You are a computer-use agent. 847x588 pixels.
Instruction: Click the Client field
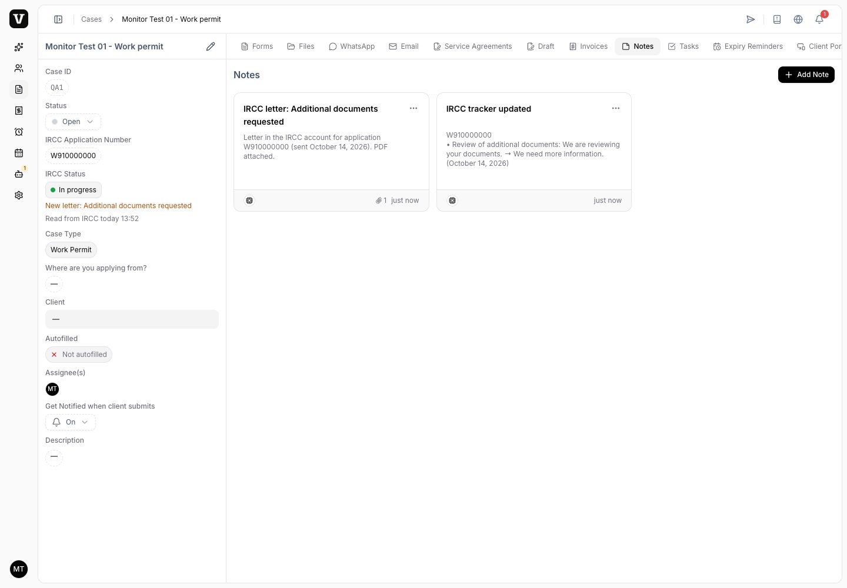tap(132, 319)
